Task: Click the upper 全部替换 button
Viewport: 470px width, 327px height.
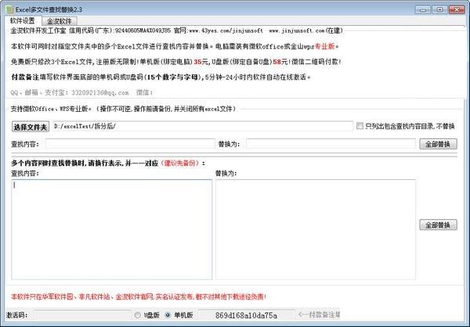Action: [438, 144]
